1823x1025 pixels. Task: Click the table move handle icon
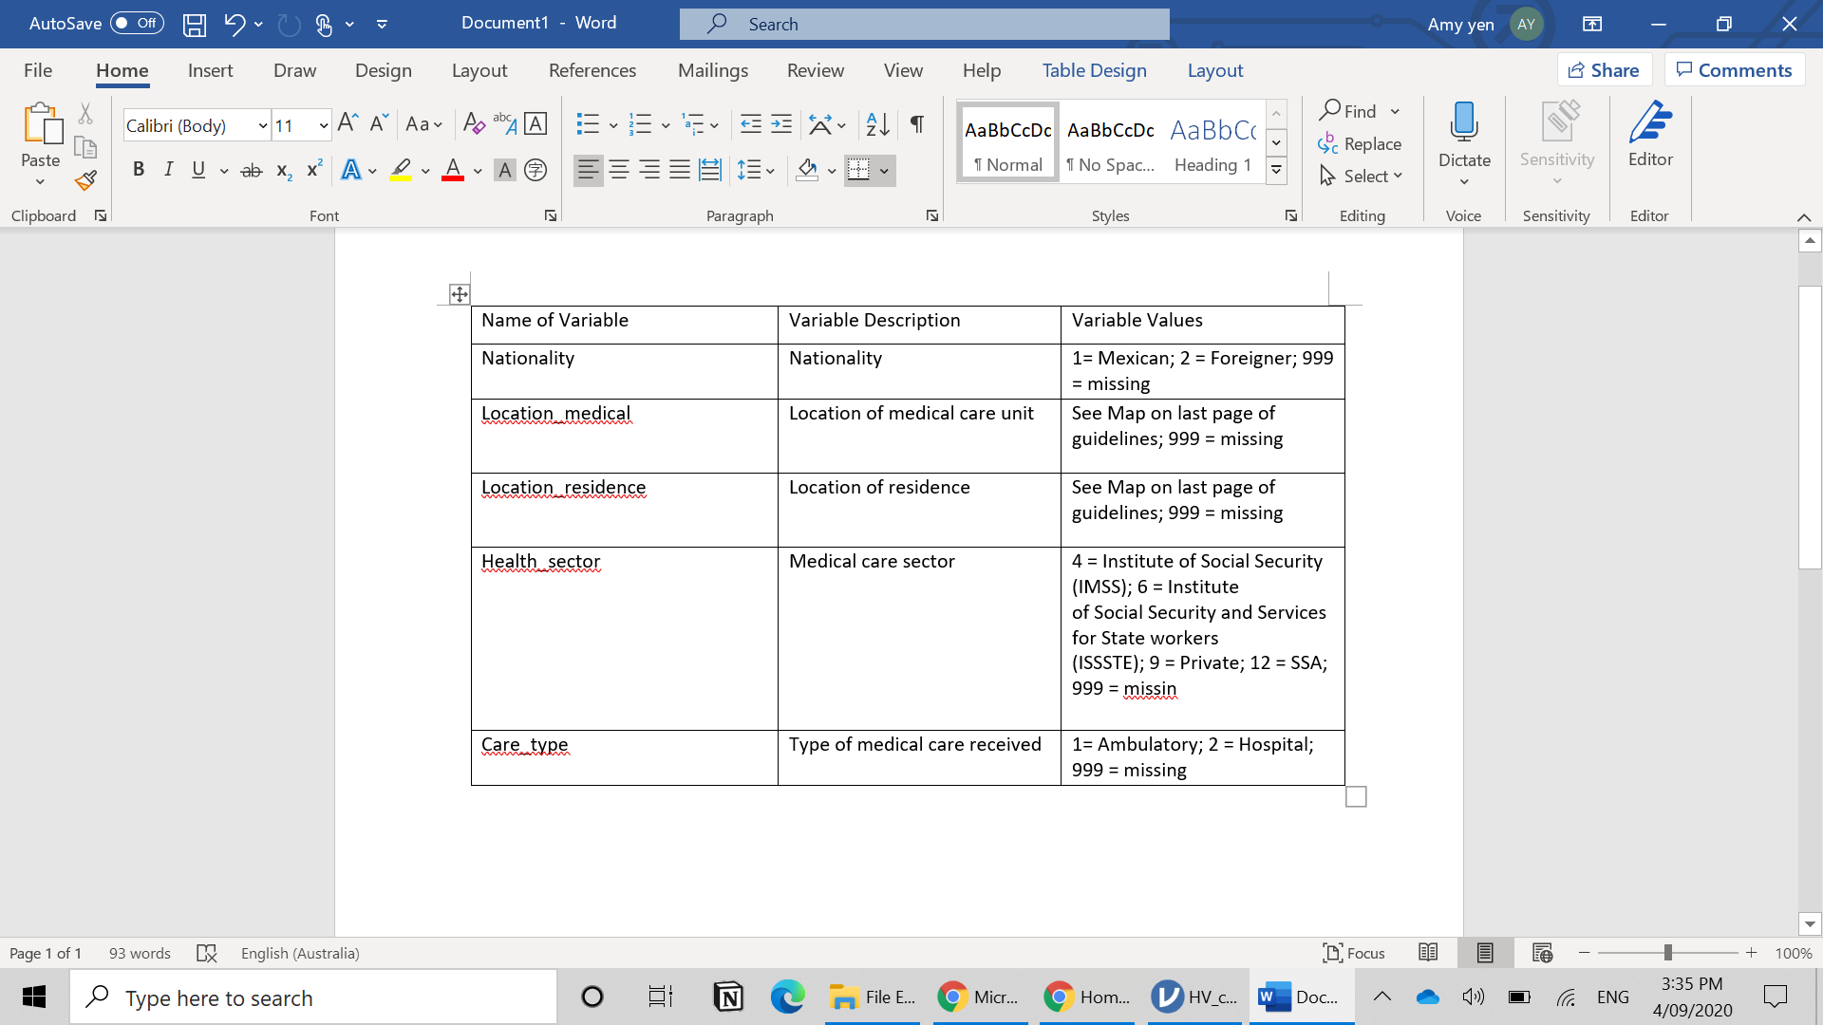pos(460,294)
